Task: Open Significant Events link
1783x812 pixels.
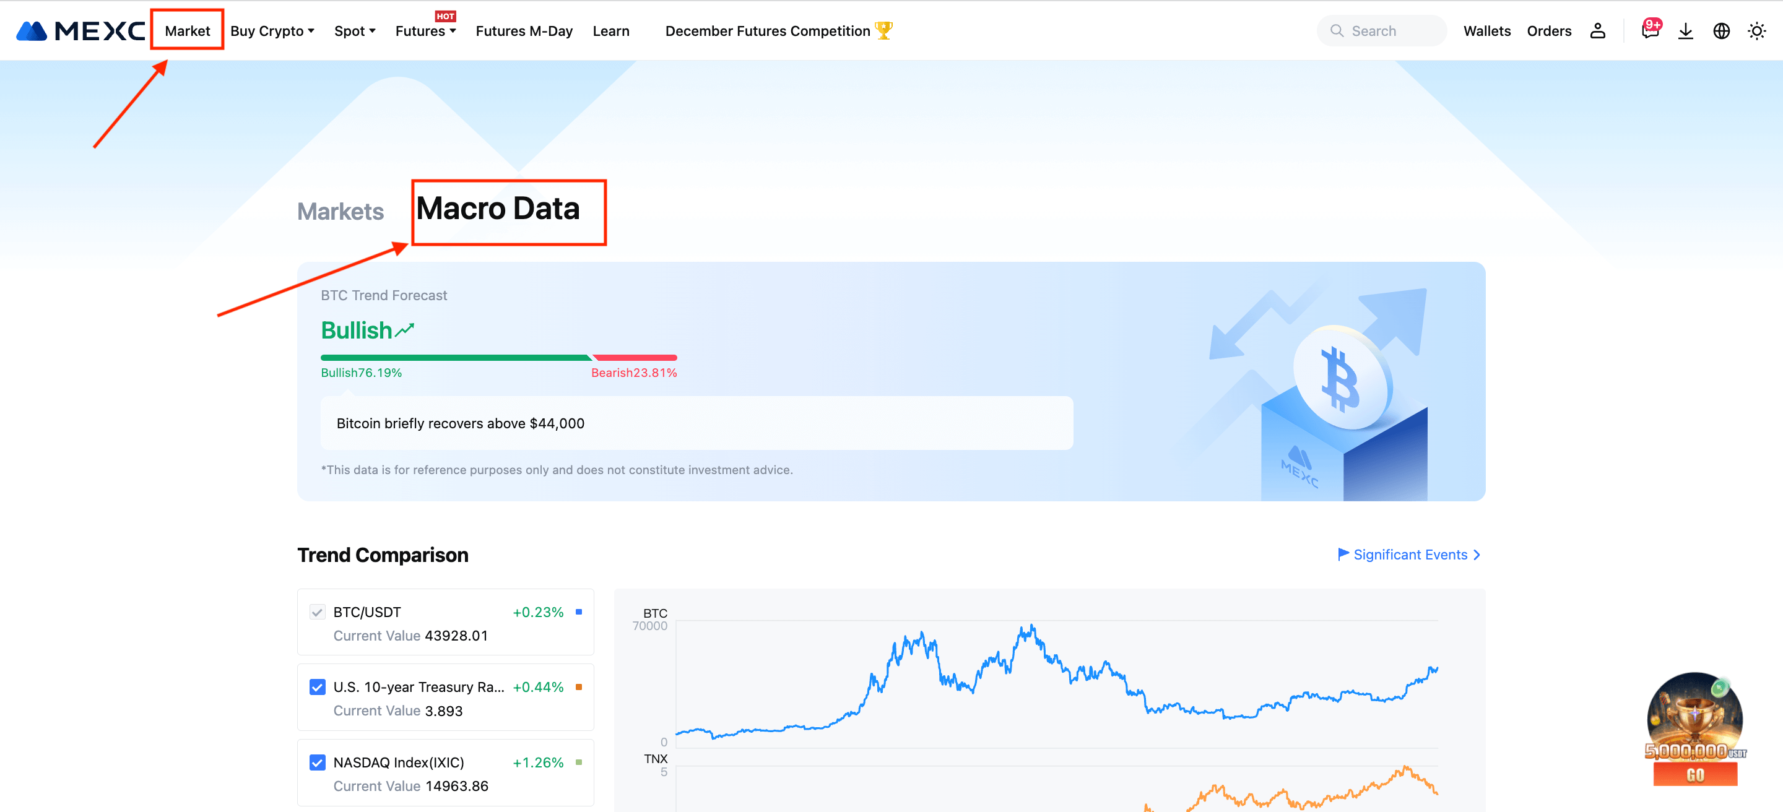Action: tap(1410, 555)
